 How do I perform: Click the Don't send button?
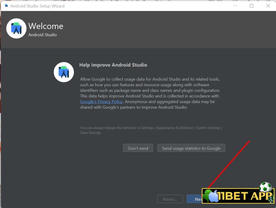click(x=138, y=148)
